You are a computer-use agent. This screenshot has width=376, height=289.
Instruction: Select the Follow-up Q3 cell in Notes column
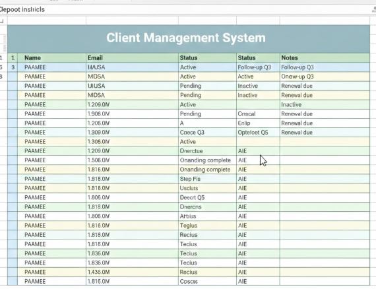click(325, 67)
